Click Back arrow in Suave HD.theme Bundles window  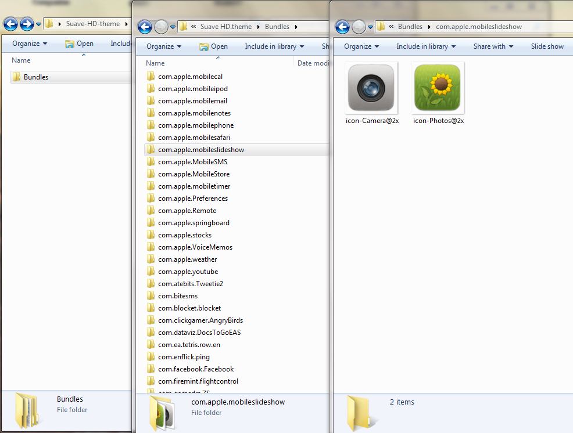145,27
